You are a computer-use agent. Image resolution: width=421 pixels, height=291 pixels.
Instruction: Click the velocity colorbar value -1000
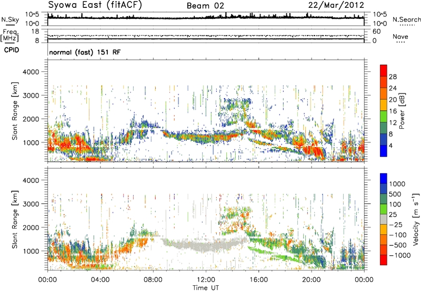click(x=400, y=255)
